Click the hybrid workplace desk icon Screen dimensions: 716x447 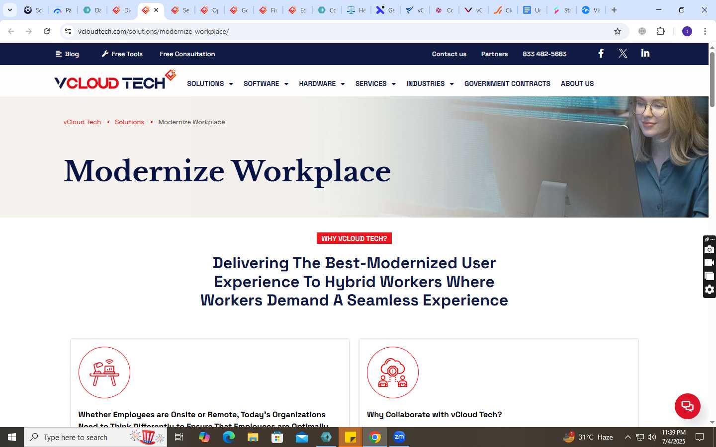point(104,372)
